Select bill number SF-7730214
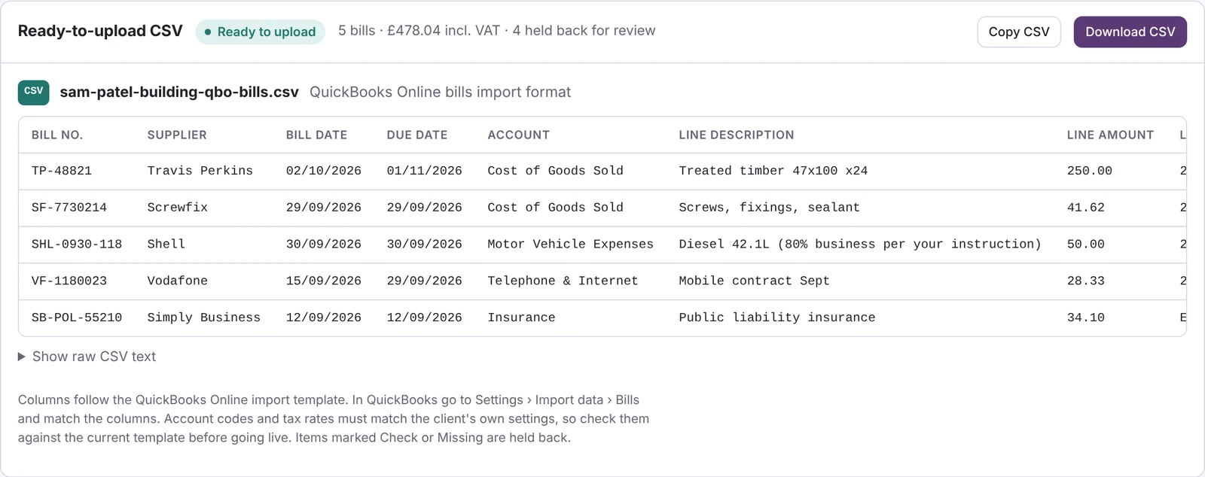Image resolution: width=1205 pixels, height=477 pixels. (69, 208)
